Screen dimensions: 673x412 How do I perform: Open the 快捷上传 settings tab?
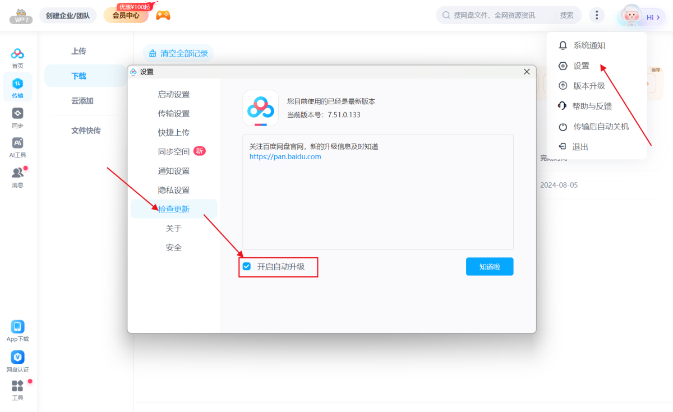(x=174, y=132)
